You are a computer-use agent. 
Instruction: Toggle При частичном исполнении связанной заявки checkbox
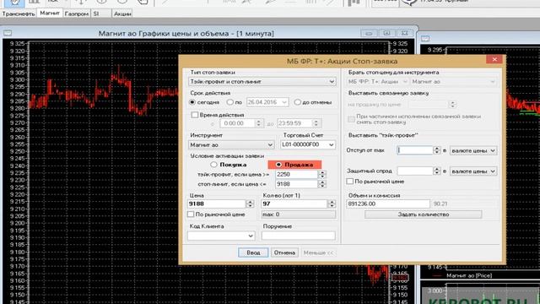coord(351,119)
